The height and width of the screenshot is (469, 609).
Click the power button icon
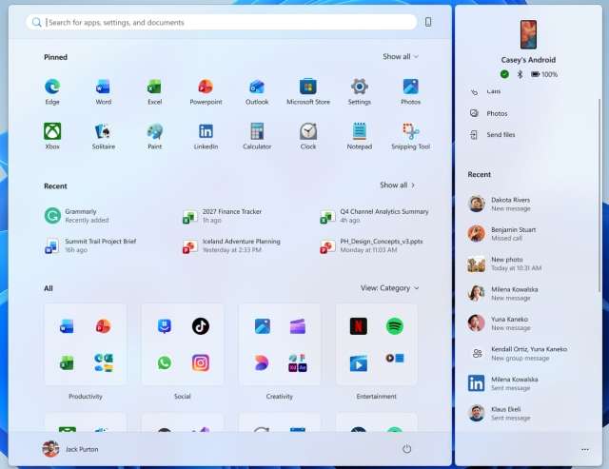pyautogui.click(x=406, y=449)
